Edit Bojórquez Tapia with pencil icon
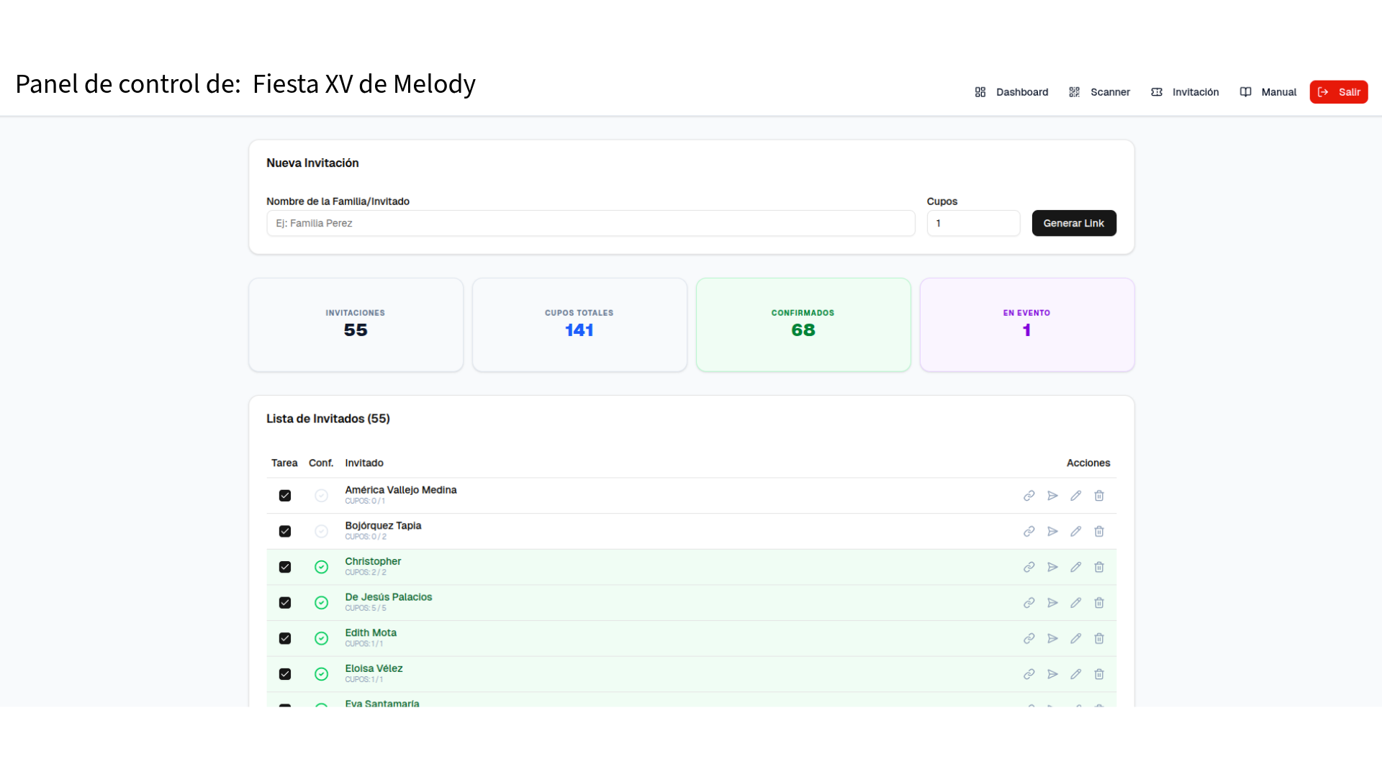 (x=1075, y=532)
